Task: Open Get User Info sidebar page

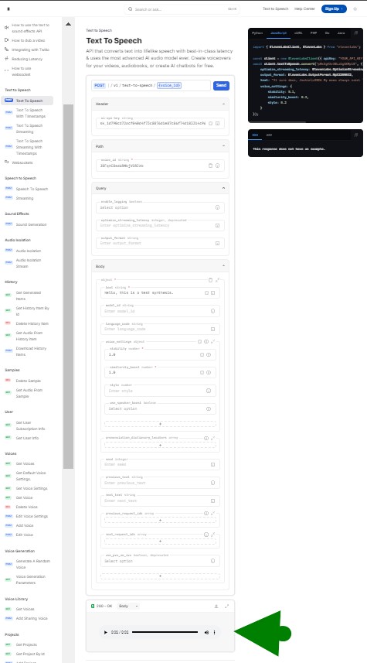Action: click(27, 438)
